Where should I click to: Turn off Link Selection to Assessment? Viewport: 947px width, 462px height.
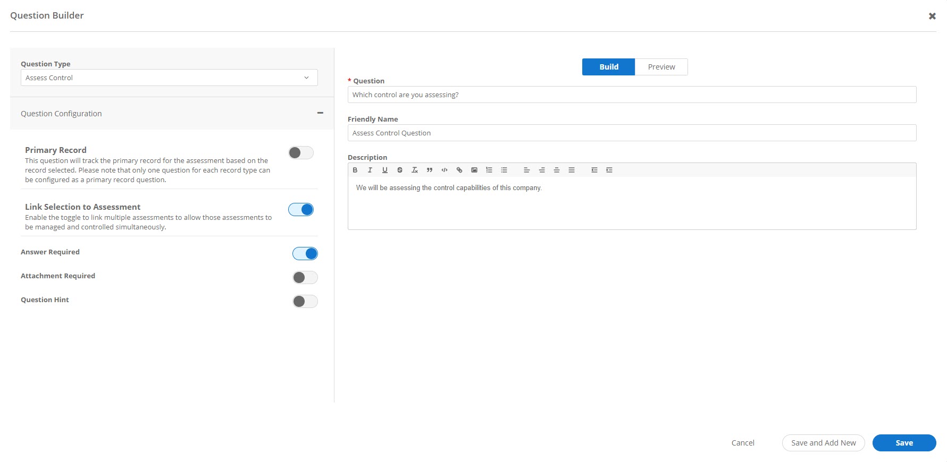[x=301, y=210]
